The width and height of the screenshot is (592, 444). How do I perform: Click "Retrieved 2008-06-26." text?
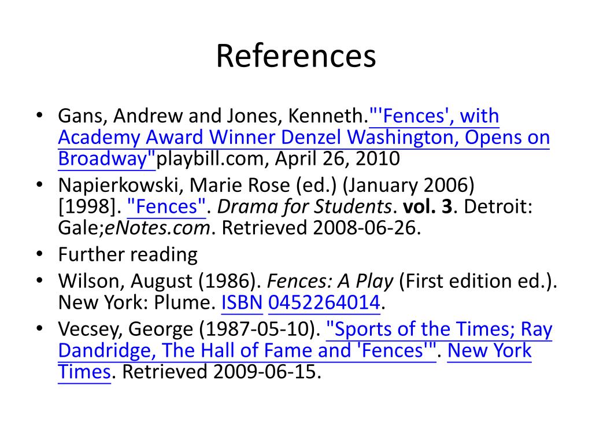point(321,228)
